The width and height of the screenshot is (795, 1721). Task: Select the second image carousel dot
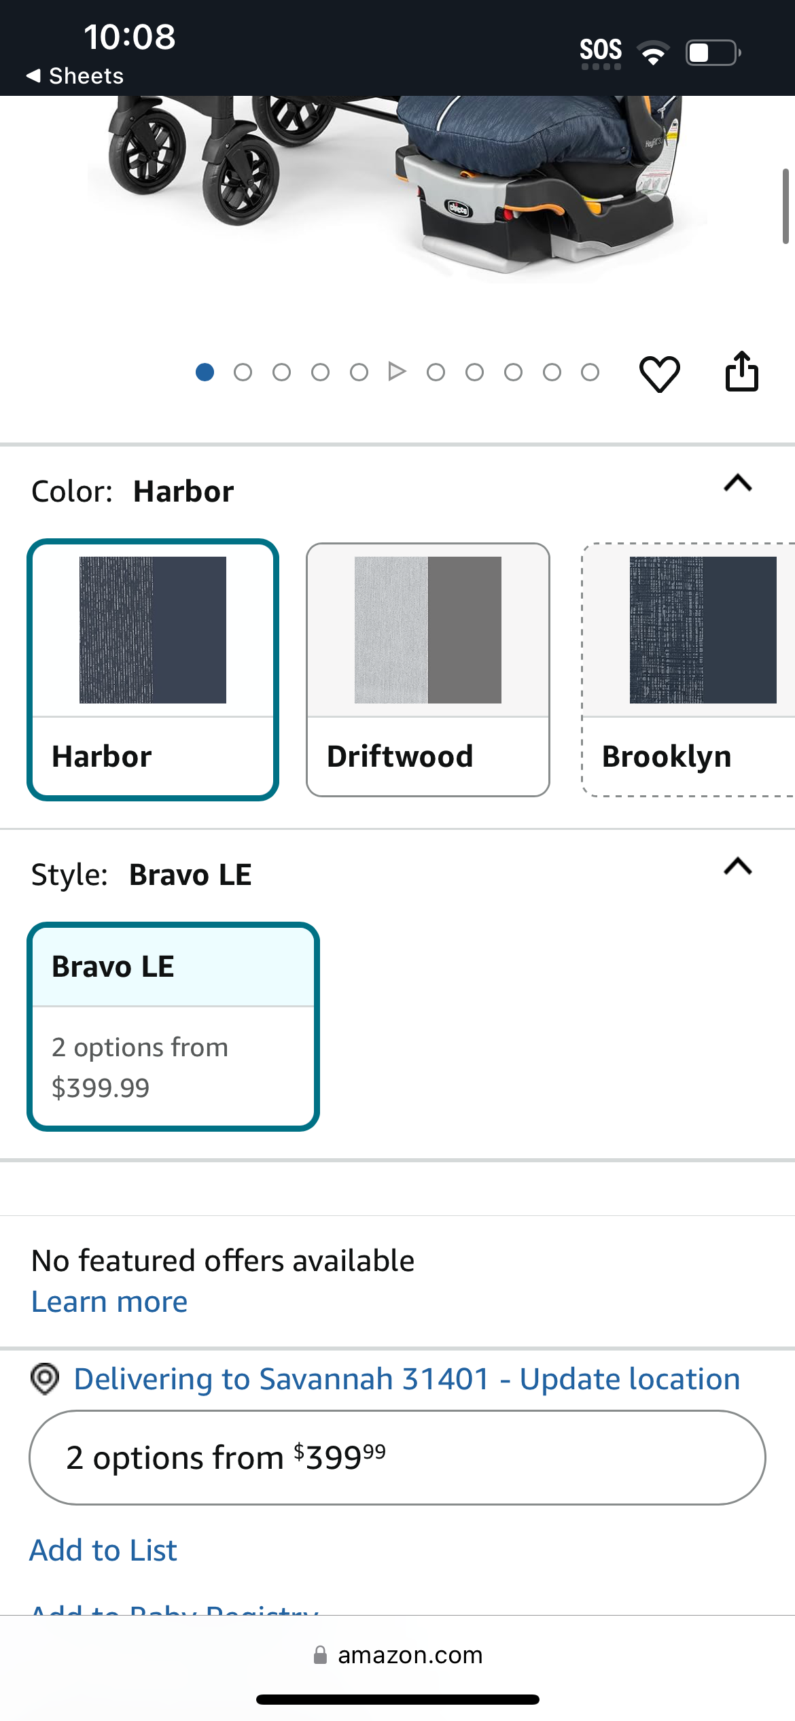click(243, 372)
